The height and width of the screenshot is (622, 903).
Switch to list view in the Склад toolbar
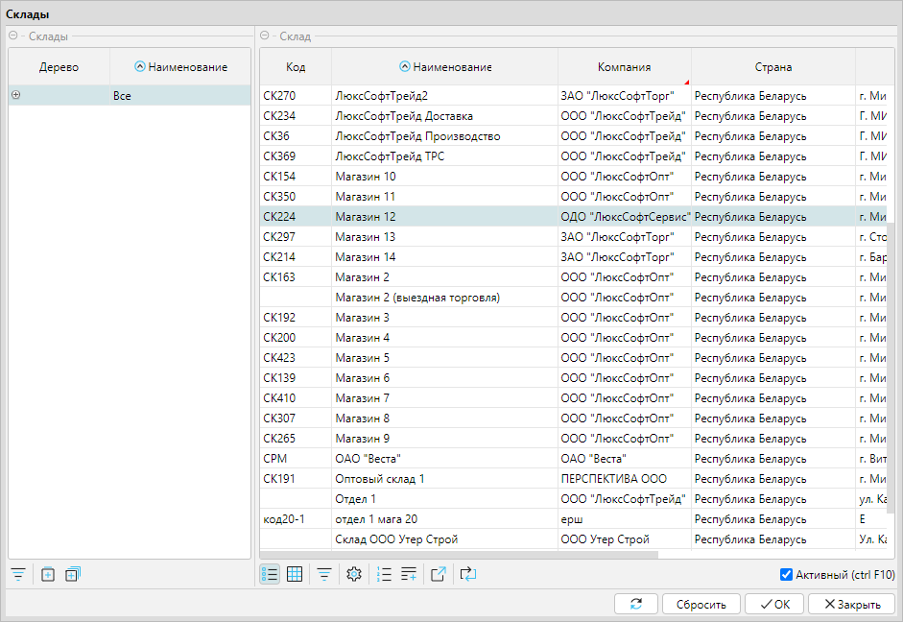[x=270, y=574]
